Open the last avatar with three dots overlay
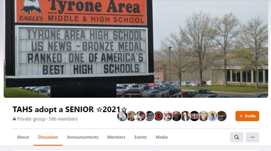Image resolution: width=271 pixels, height=151 pixels. point(222,116)
